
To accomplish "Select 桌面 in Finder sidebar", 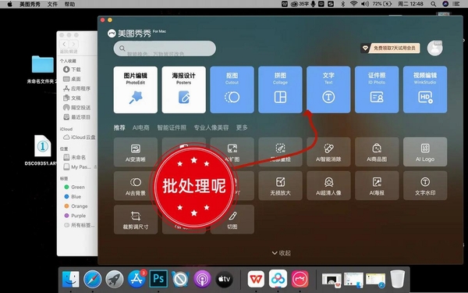I will click(x=73, y=79).
